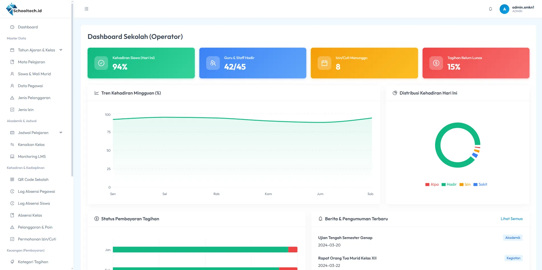
Task: Click the Siswa & Wali Murid person icon
Action: pos(12,74)
